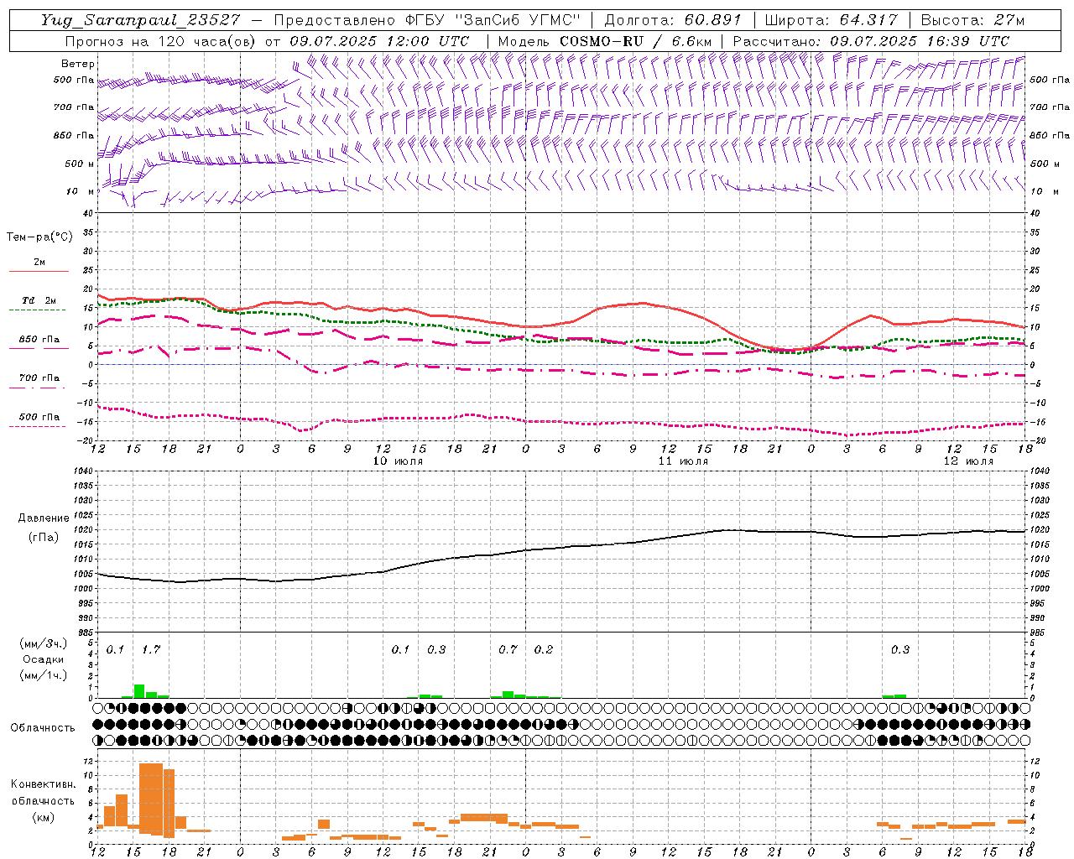Click the 0.7 precipitation total value
The image size is (1074, 859).
[508, 649]
